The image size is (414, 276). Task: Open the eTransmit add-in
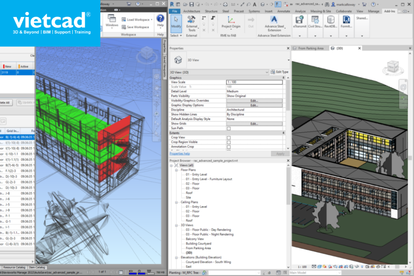click(299, 22)
